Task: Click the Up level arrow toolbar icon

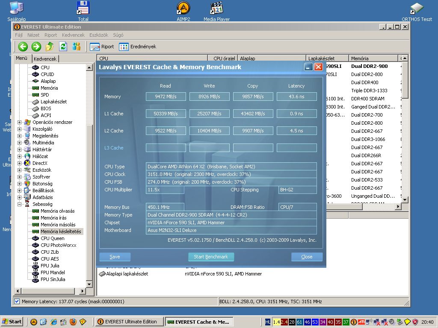Action: pos(50,47)
